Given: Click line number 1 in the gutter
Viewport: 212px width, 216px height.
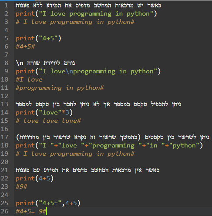Looking at the screenshot, I should [x=6, y=6].
